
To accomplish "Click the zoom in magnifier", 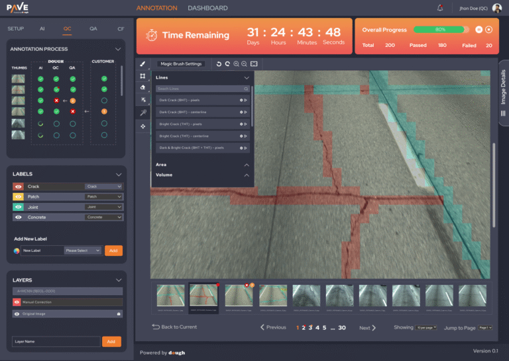I will click(236, 64).
